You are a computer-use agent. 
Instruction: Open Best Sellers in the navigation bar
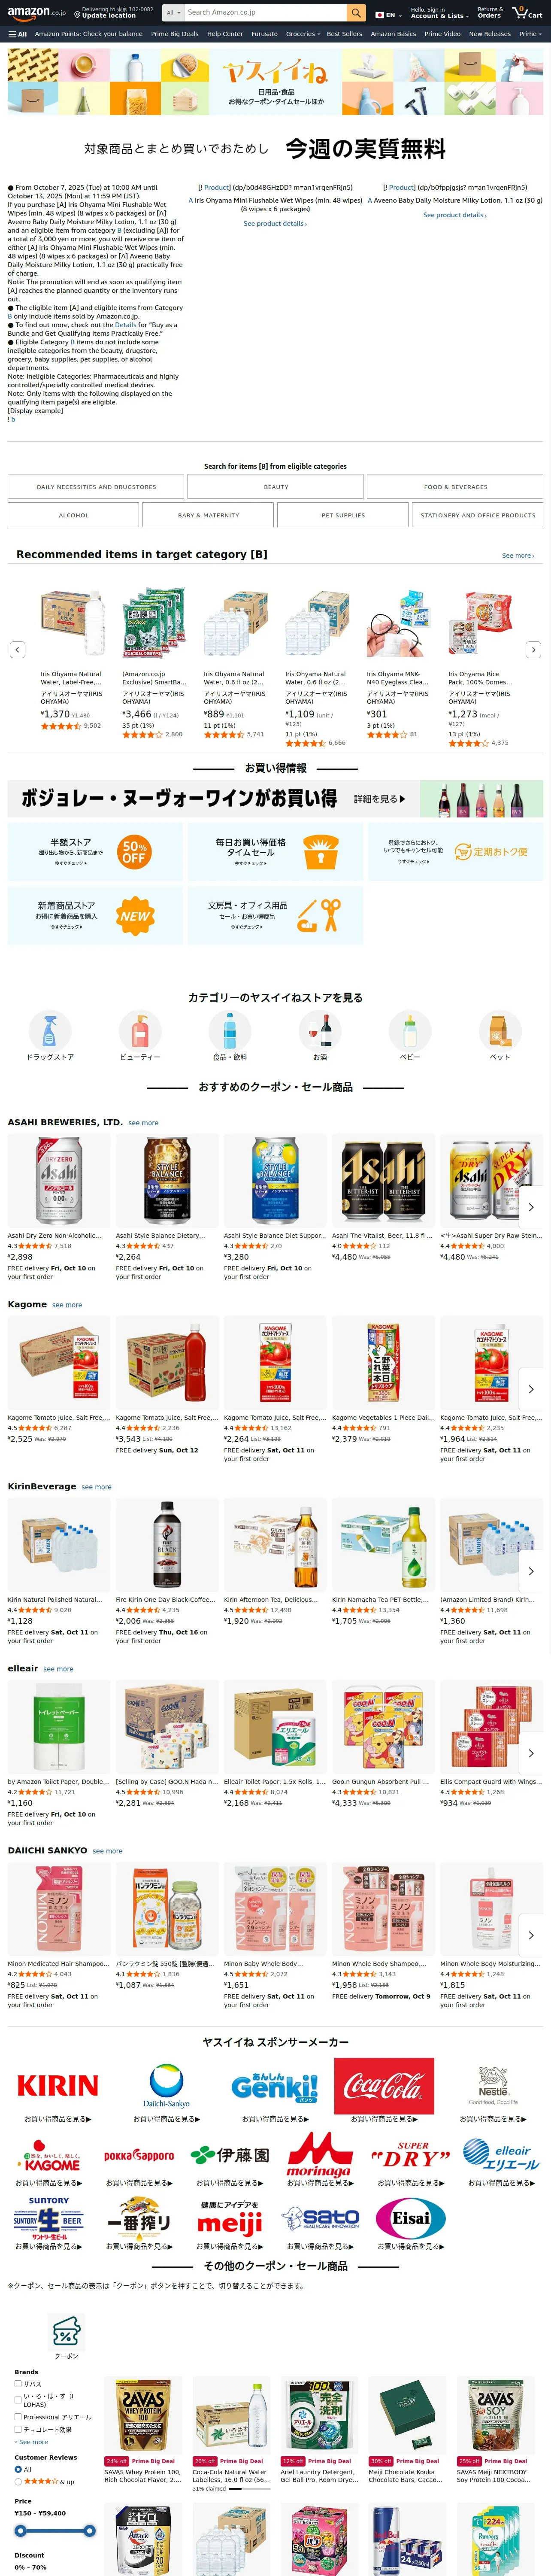344,34
